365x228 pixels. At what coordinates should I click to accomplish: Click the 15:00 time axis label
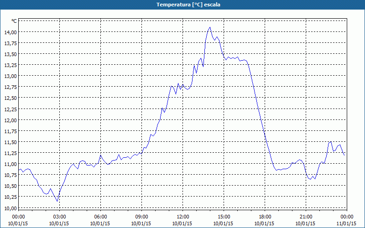click(x=224, y=217)
